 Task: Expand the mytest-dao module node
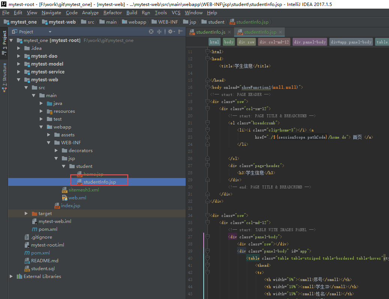coord(19,56)
